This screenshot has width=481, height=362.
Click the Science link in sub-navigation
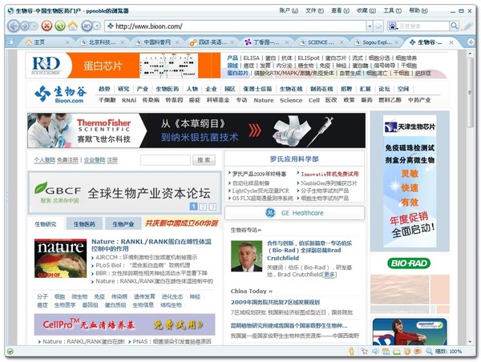tap(291, 100)
